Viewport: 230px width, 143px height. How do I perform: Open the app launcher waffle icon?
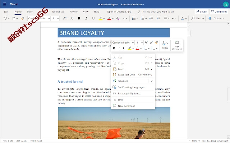[4, 4]
